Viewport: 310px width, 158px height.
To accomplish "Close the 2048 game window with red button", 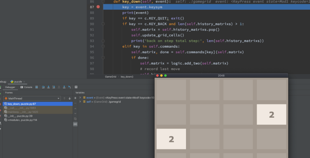I will click(x=158, y=76).
